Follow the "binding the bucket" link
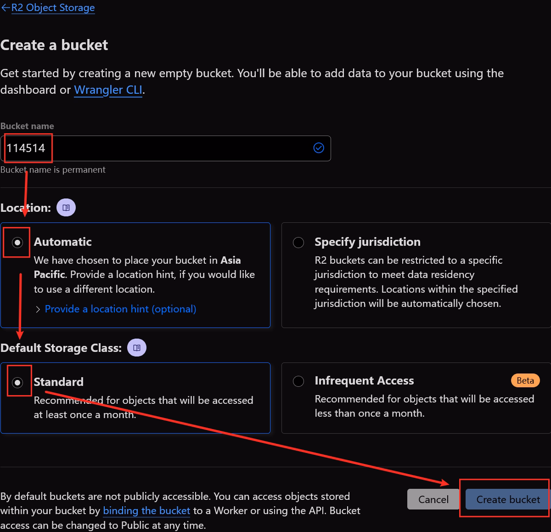Image resolution: width=551 pixels, height=532 pixels. [146, 511]
